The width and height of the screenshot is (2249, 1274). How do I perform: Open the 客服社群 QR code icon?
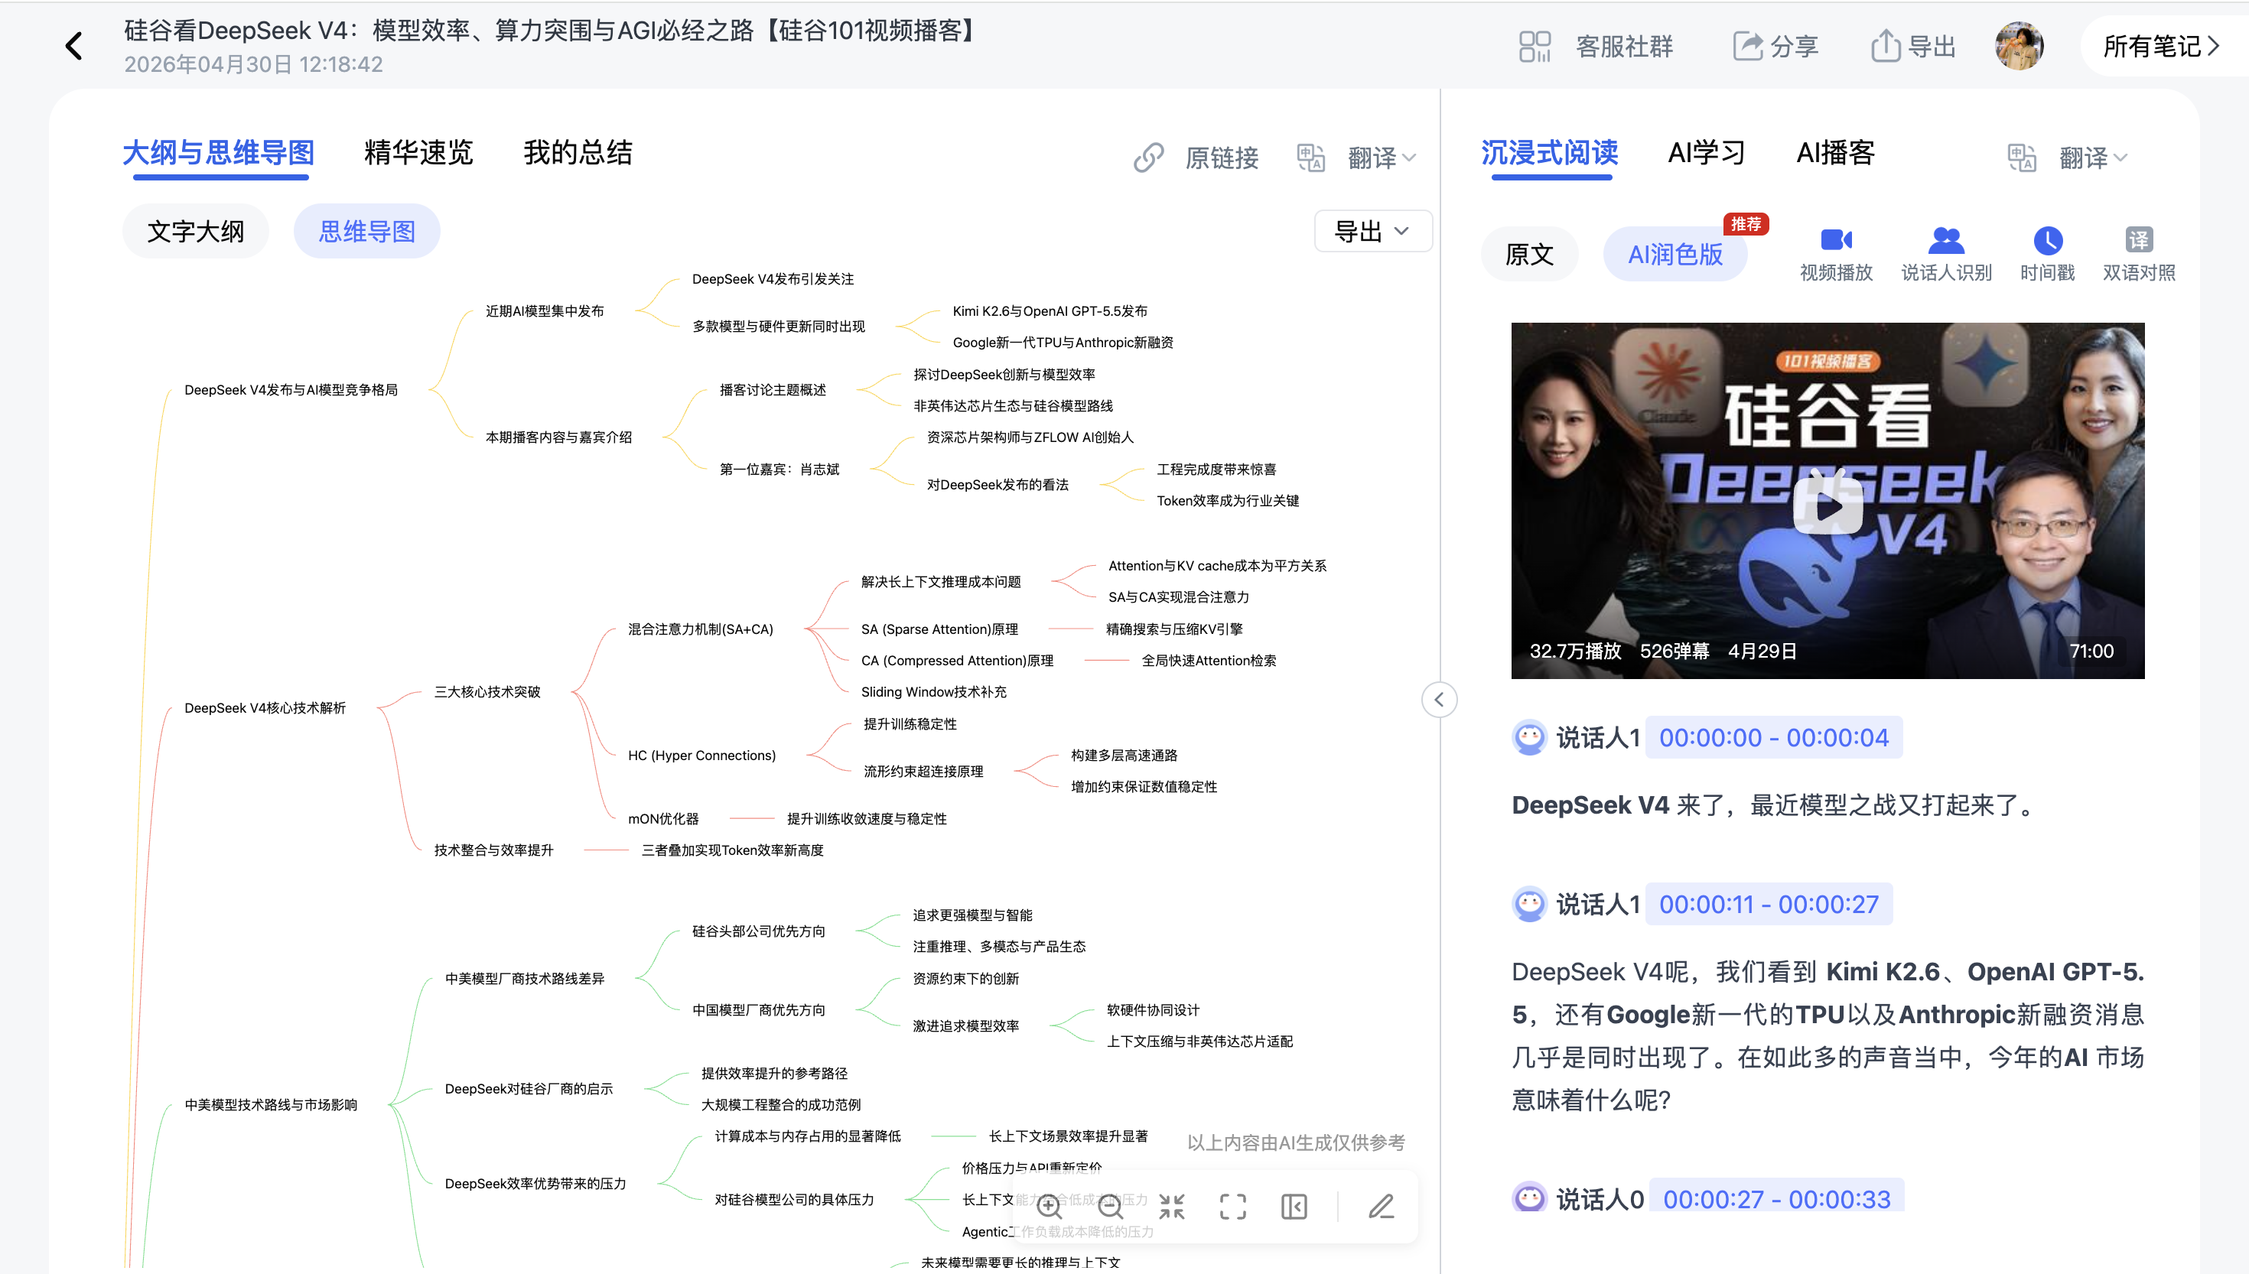tap(1535, 47)
